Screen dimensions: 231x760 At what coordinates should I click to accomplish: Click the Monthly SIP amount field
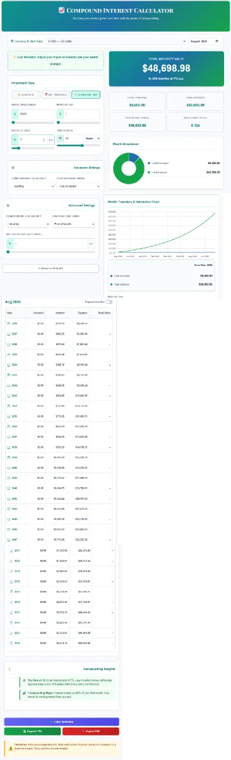point(82,113)
